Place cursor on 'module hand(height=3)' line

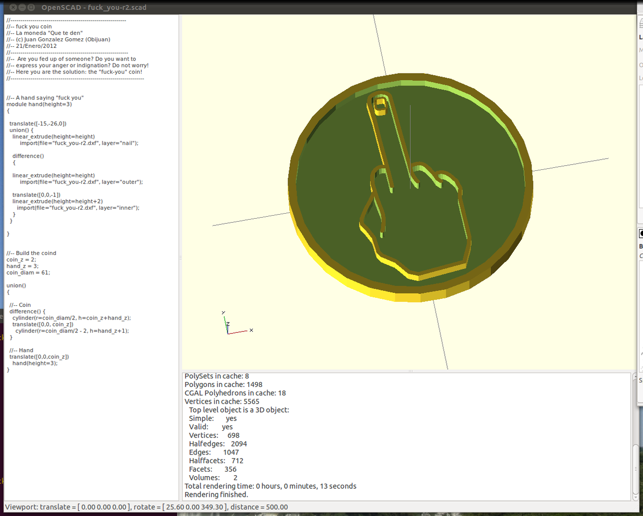coord(39,104)
